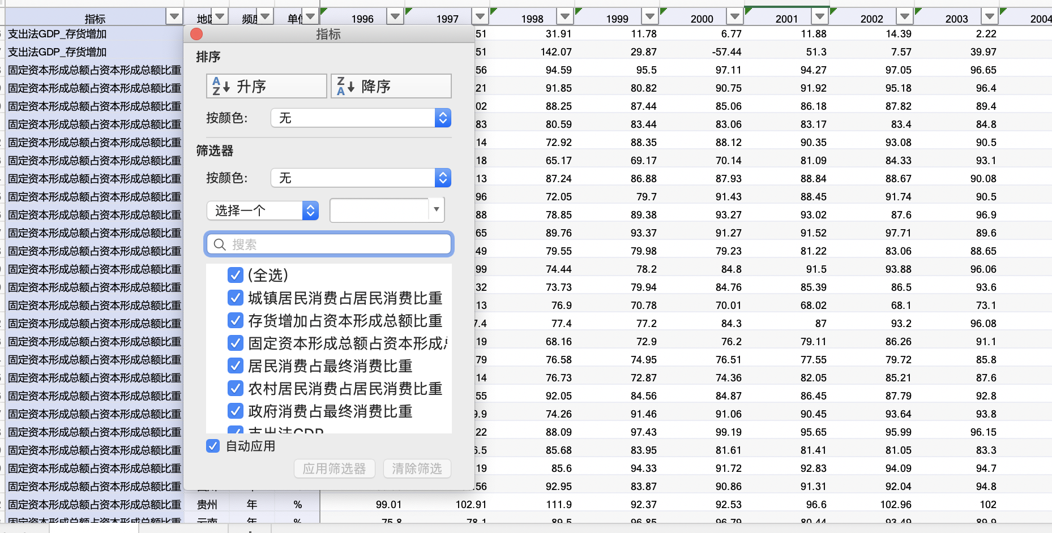Open filter arrow for the 1998 column

565,17
